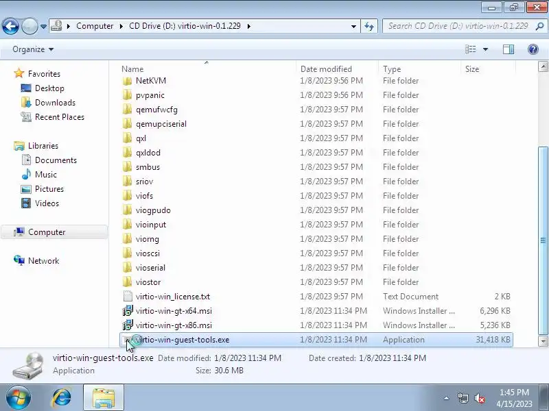Click the magnifying glass search icon
Viewport: 549px width, 411px height.
pos(539,26)
